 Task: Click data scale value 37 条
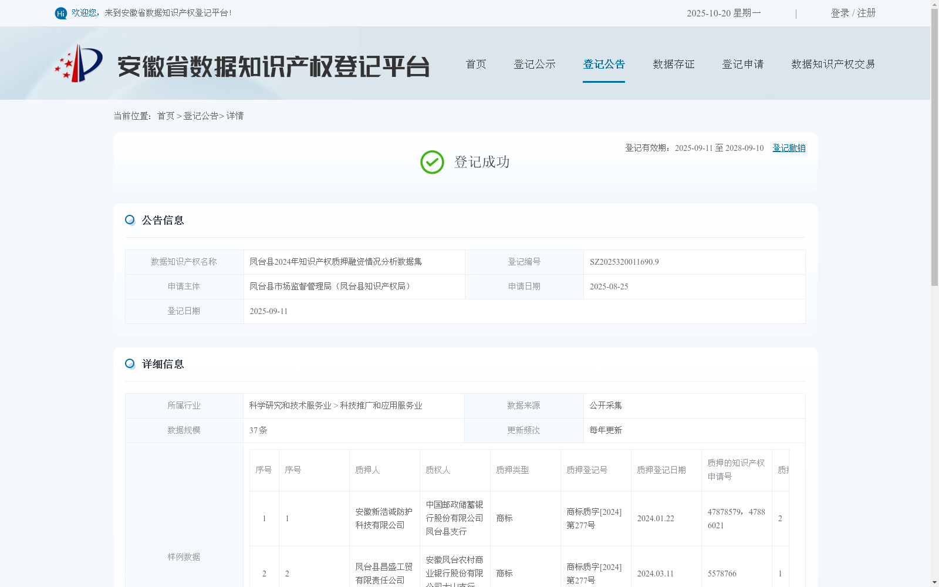pos(258,430)
